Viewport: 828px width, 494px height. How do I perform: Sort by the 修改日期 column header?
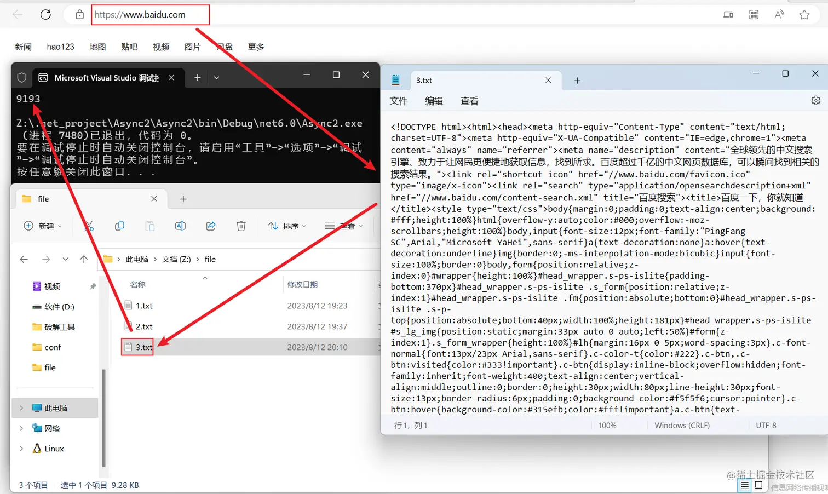[302, 285]
